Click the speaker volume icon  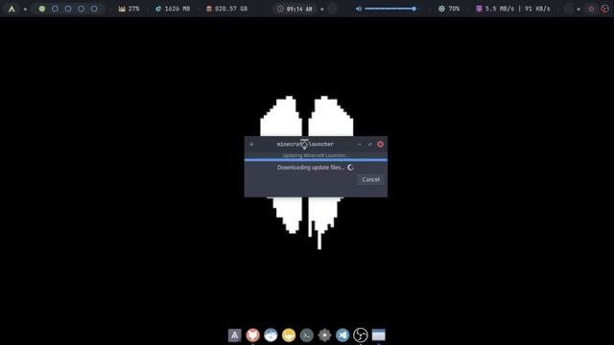359,9
